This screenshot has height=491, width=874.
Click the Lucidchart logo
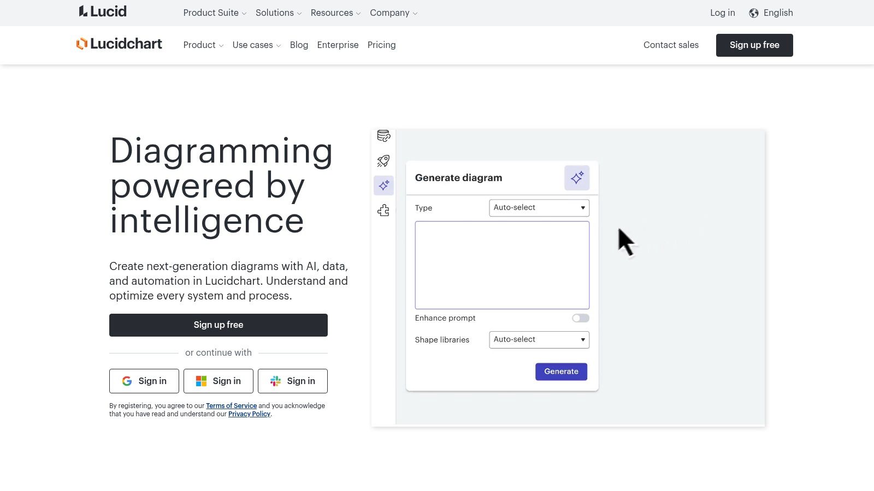click(119, 44)
